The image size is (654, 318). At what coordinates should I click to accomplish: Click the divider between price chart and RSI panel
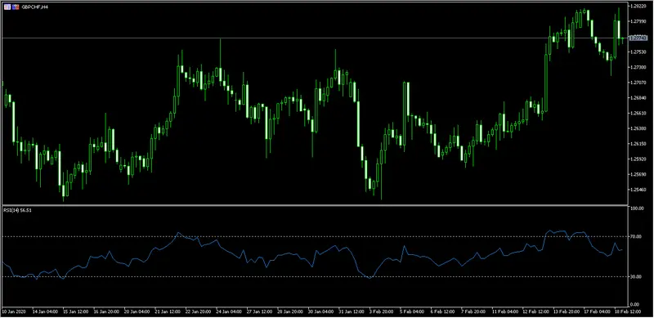click(x=315, y=205)
